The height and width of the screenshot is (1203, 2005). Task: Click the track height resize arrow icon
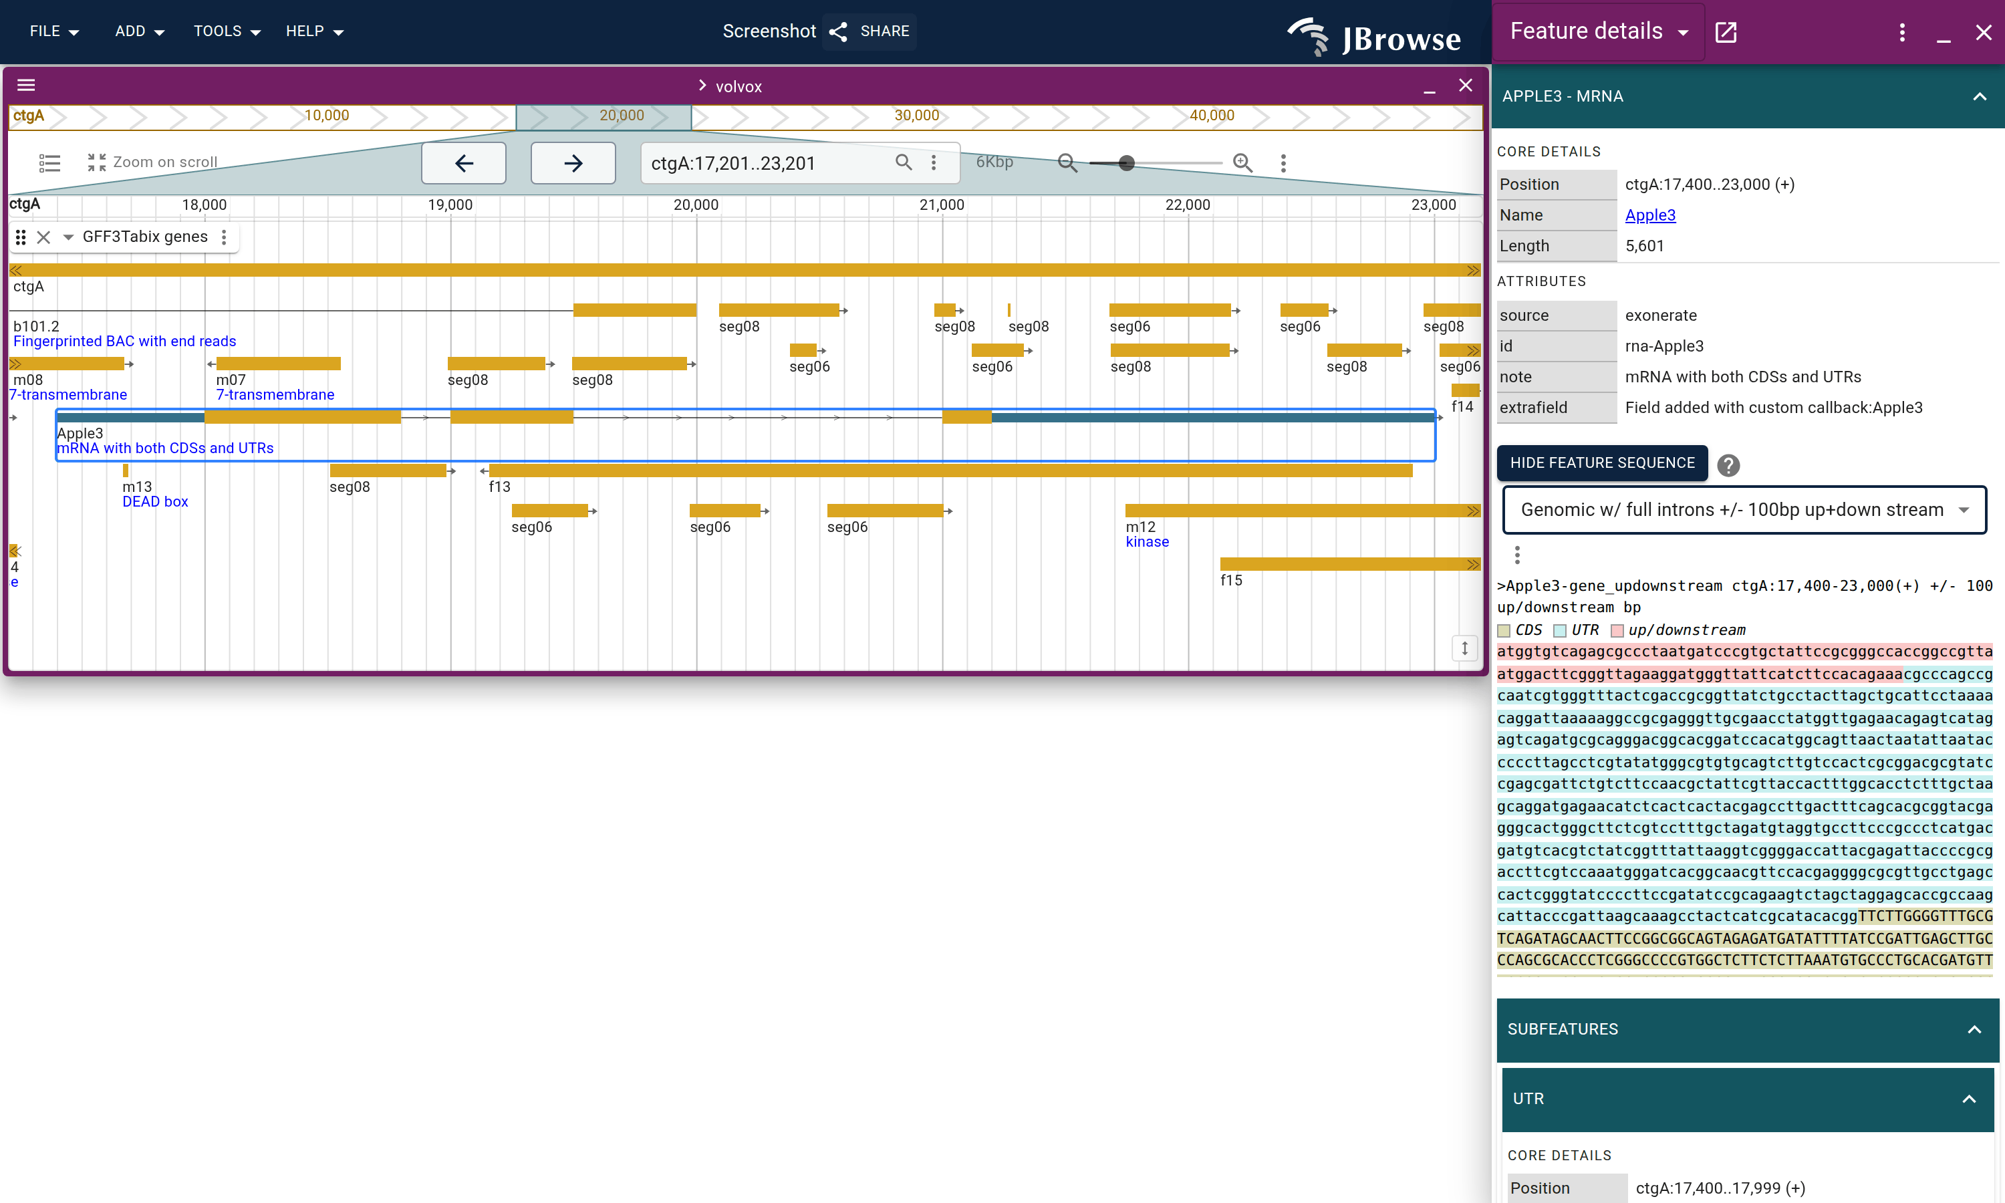[x=1464, y=648]
